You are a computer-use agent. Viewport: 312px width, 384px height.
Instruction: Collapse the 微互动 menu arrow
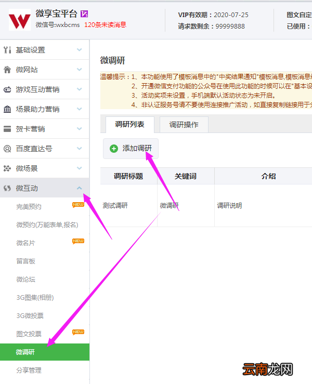pyautogui.click(x=79, y=188)
